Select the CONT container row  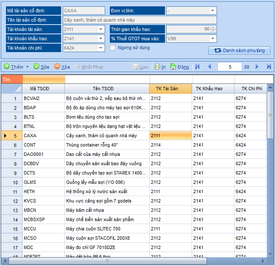[x=85, y=145]
